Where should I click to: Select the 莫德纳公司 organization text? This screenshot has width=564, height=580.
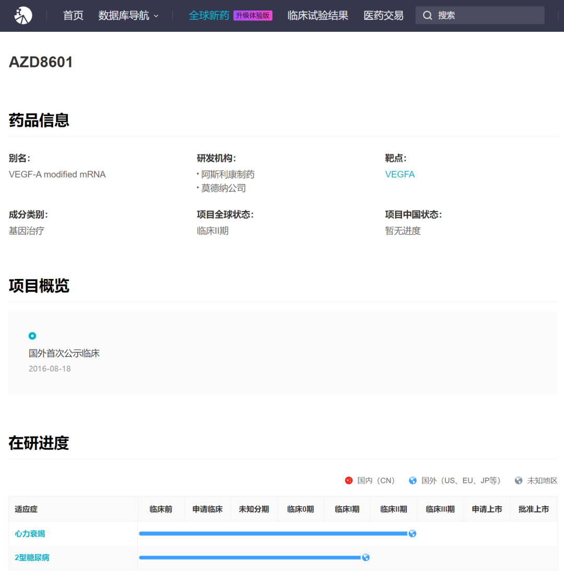point(223,188)
